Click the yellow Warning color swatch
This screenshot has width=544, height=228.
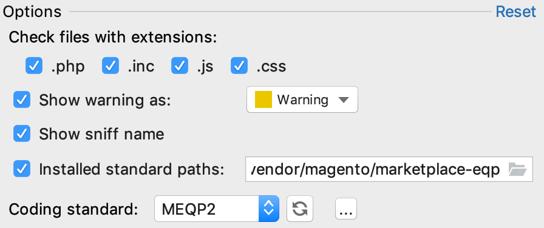point(263,100)
